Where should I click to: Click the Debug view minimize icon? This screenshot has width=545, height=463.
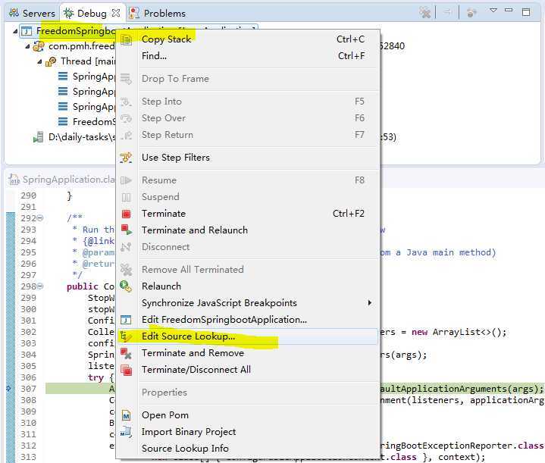coord(509,11)
